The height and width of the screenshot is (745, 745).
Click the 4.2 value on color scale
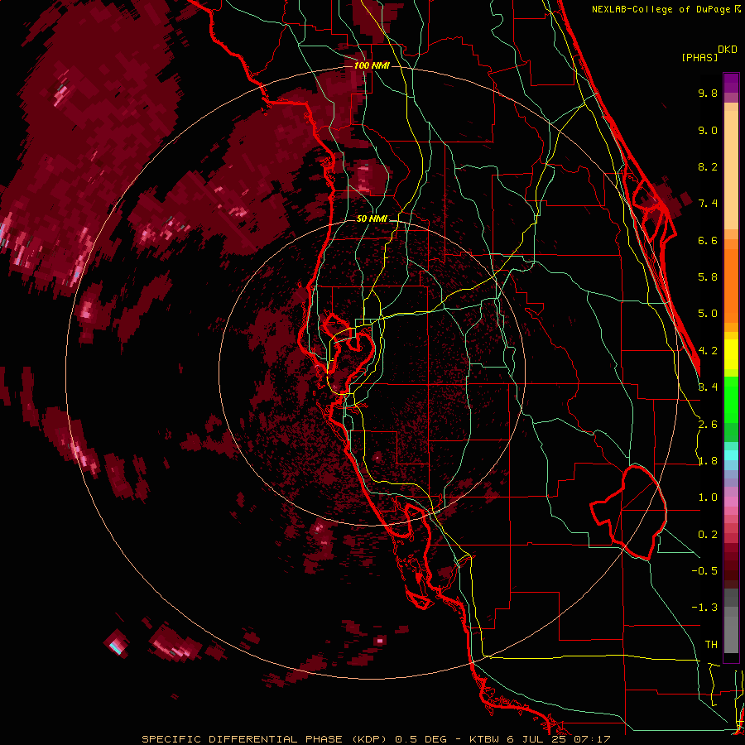click(x=708, y=351)
